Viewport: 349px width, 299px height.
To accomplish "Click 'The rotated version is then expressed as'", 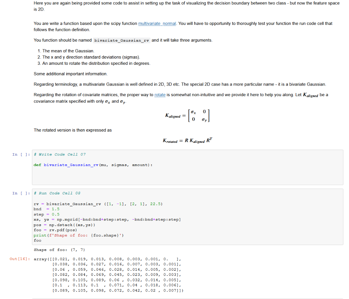I will point(73,130).
